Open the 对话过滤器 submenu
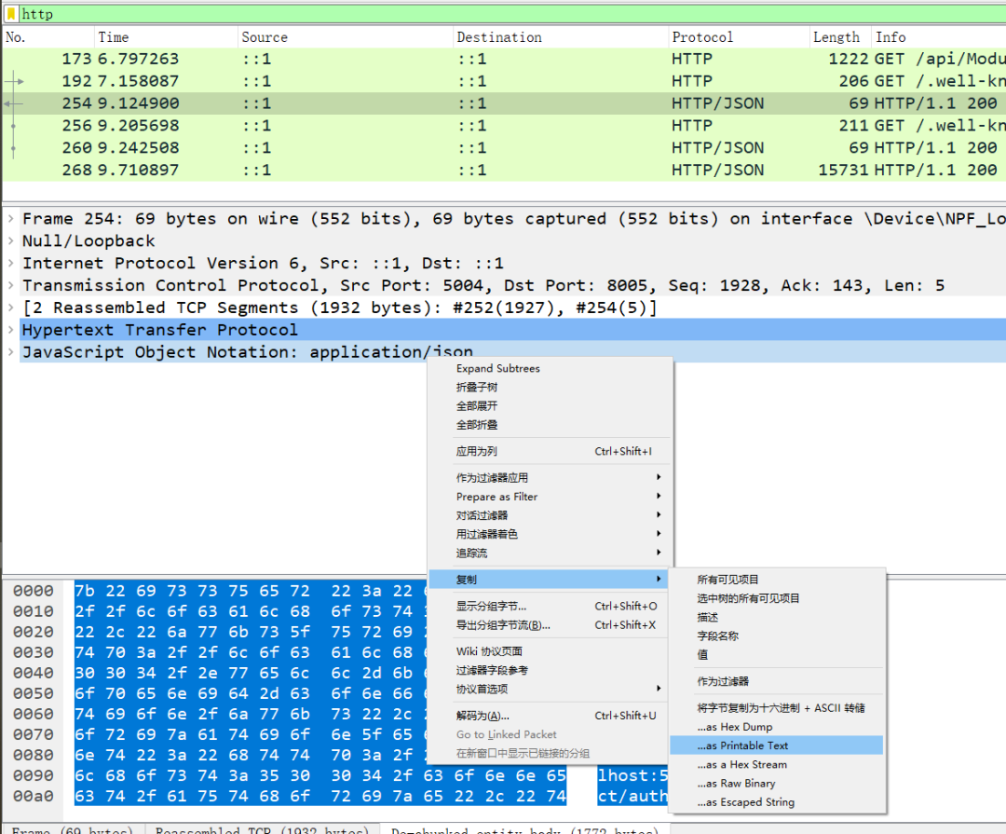Screen dimensions: 1006x834 click(x=550, y=515)
